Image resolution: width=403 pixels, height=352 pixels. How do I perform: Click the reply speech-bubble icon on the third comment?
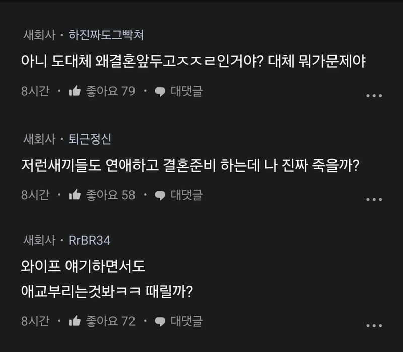click(x=161, y=321)
